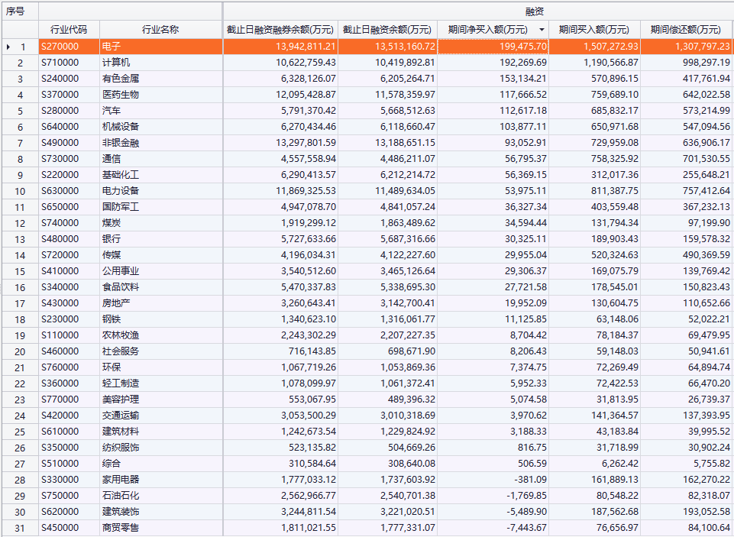The height and width of the screenshot is (537, 734).
Task: Click 期间偿还额(万元) column header
Action: 685,30
